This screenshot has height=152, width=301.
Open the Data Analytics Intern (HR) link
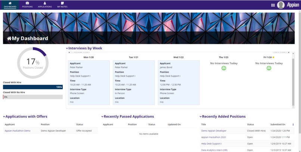[x=214, y=150]
